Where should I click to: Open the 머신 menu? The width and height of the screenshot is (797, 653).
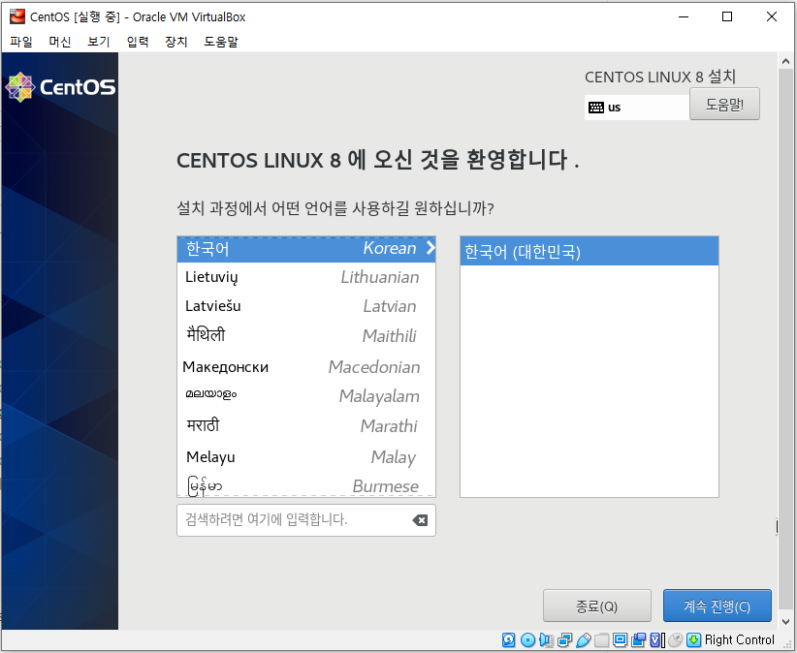point(60,42)
